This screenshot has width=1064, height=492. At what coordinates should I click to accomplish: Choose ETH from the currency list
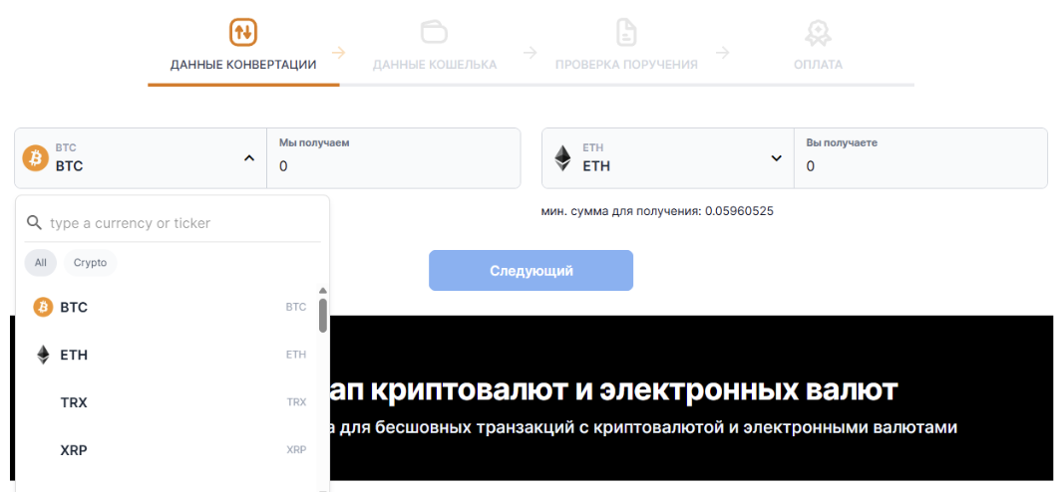point(170,356)
